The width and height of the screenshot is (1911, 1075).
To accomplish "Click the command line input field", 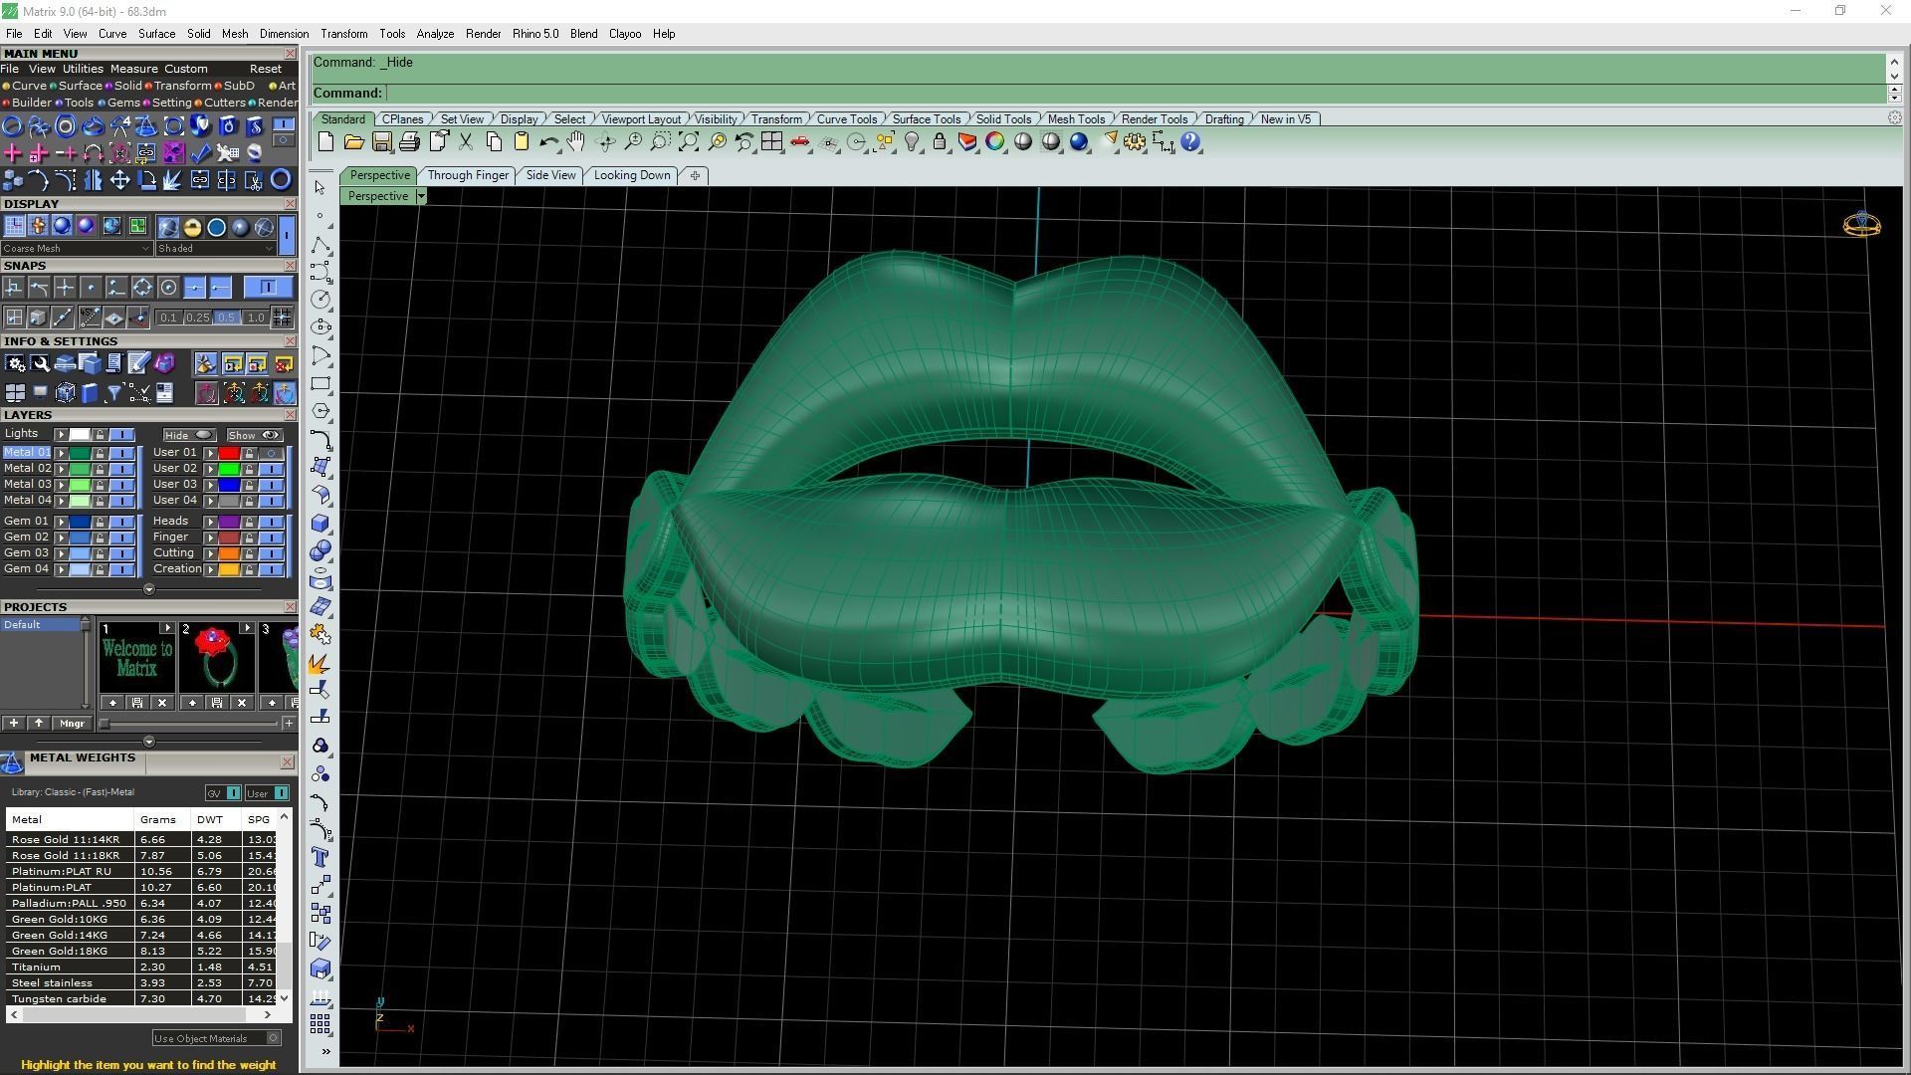I will 1135,94.
